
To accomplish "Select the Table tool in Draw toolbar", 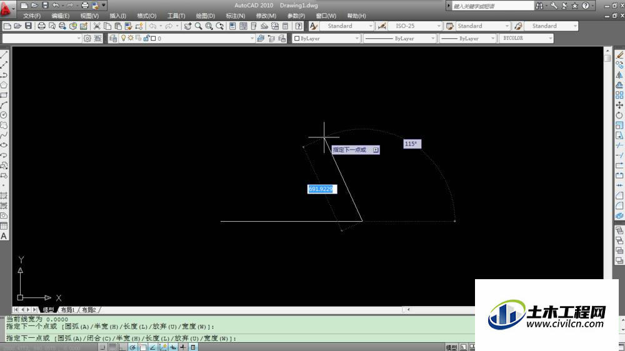I will [x=4, y=226].
